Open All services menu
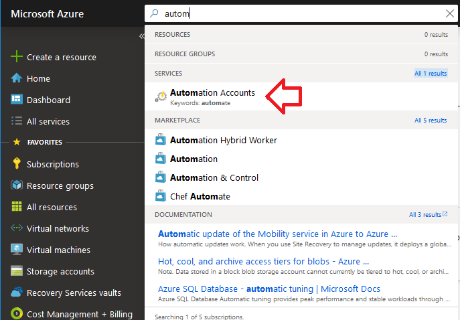 point(48,121)
